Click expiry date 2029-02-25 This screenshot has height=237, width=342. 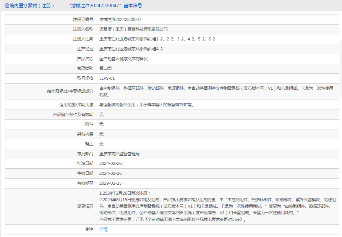[110, 184]
